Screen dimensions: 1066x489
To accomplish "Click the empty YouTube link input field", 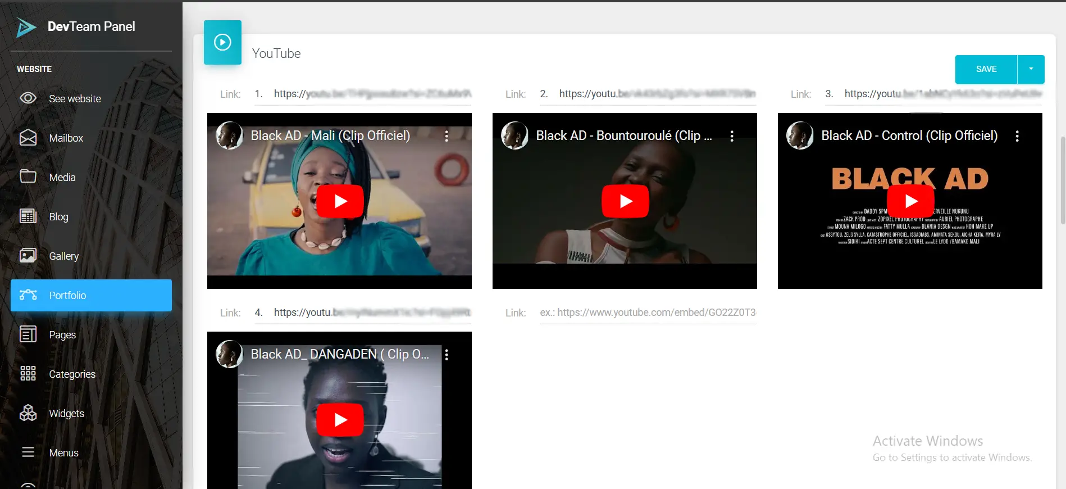I will coord(648,313).
